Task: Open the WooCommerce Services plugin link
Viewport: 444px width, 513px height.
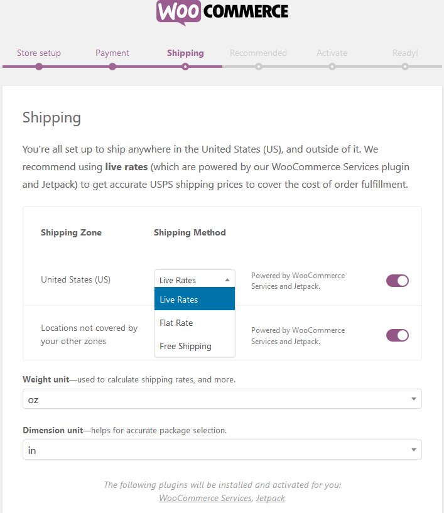Action: click(x=205, y=498)
